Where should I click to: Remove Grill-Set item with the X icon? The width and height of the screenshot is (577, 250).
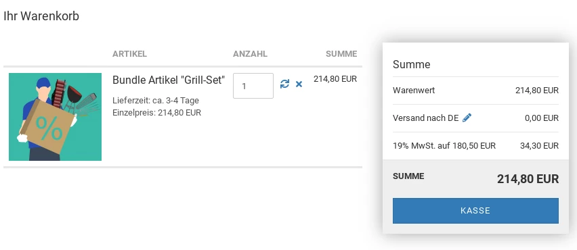299,84
